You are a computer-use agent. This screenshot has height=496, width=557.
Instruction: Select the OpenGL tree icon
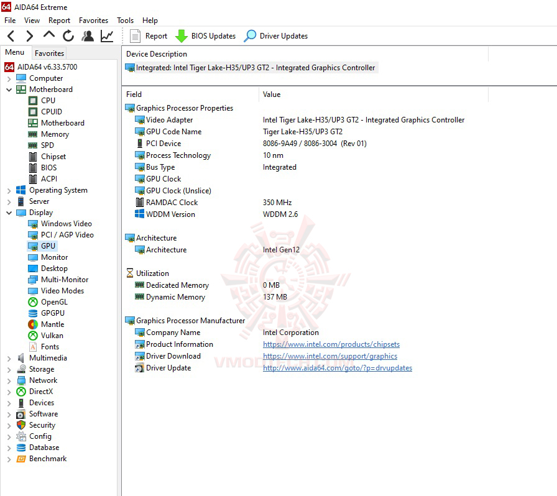pos(33,302)
